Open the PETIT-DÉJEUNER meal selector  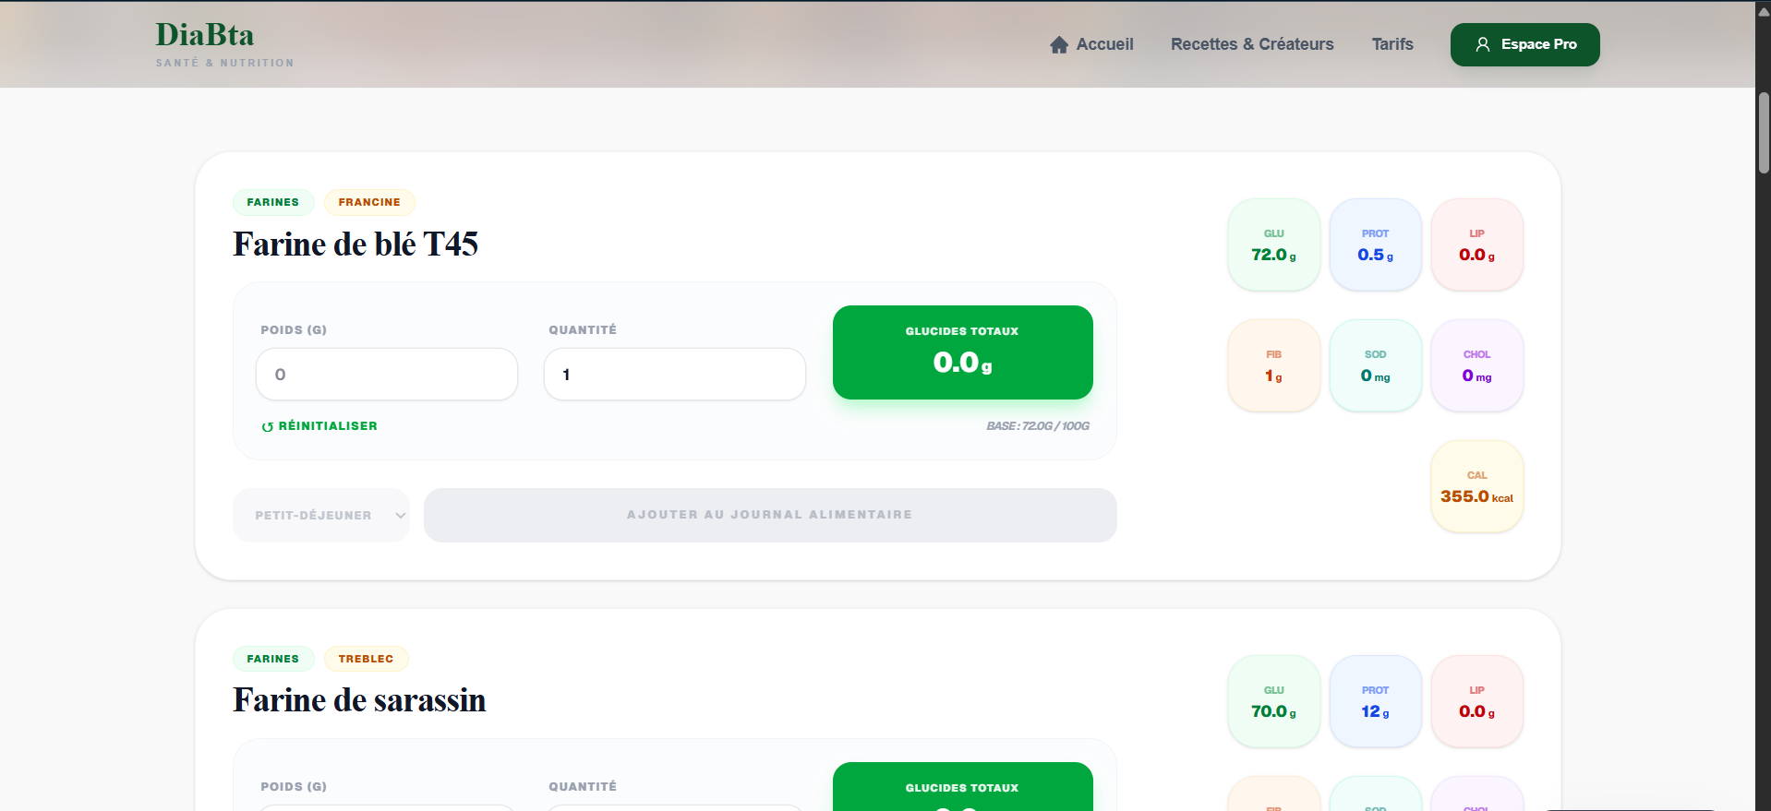click(320, 515)
